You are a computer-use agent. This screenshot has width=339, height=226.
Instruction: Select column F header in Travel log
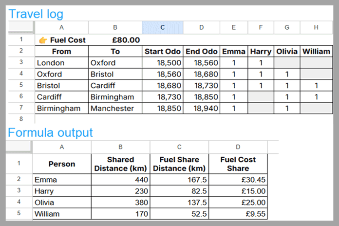click(x=261, y=27)
